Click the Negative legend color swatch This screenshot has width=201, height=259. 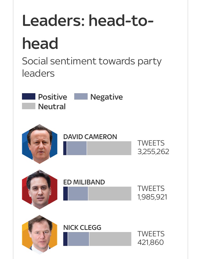pos(81,96)
